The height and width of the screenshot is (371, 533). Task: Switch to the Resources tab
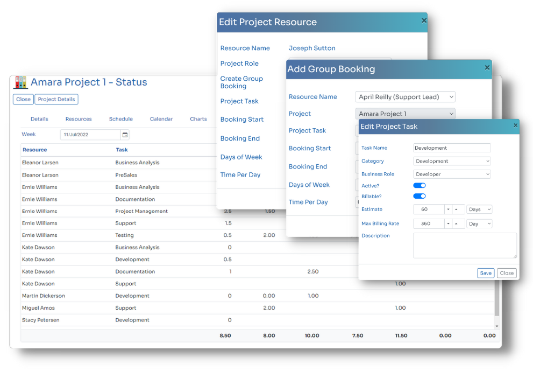pos(79,119)
